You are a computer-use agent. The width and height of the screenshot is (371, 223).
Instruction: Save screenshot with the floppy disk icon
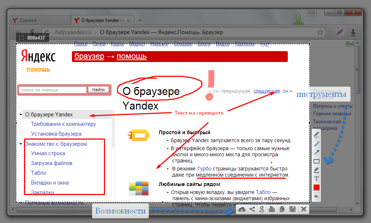[x=291, y=209]
